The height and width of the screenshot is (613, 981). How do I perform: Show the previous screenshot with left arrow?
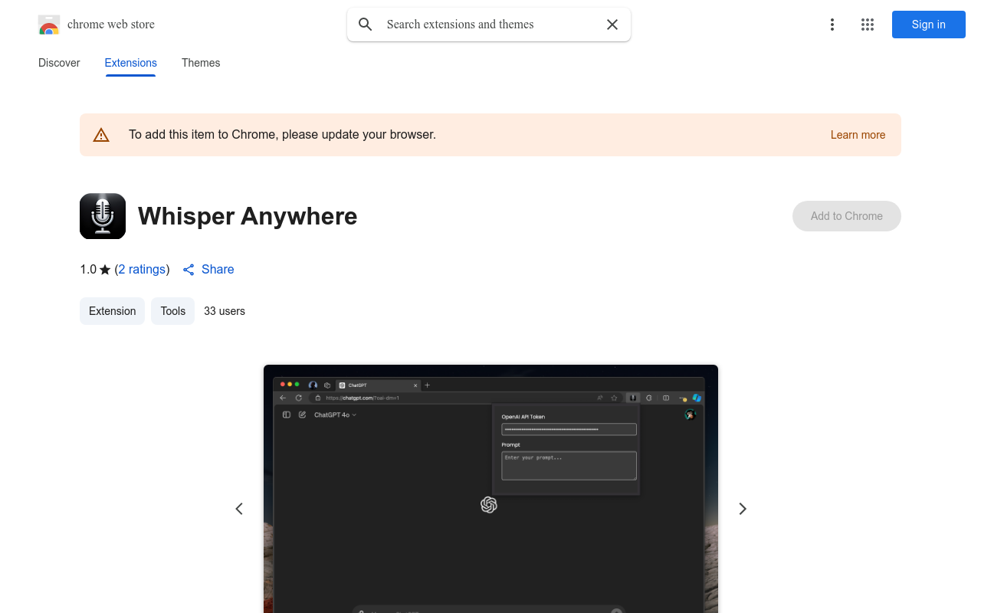[239, 509]
